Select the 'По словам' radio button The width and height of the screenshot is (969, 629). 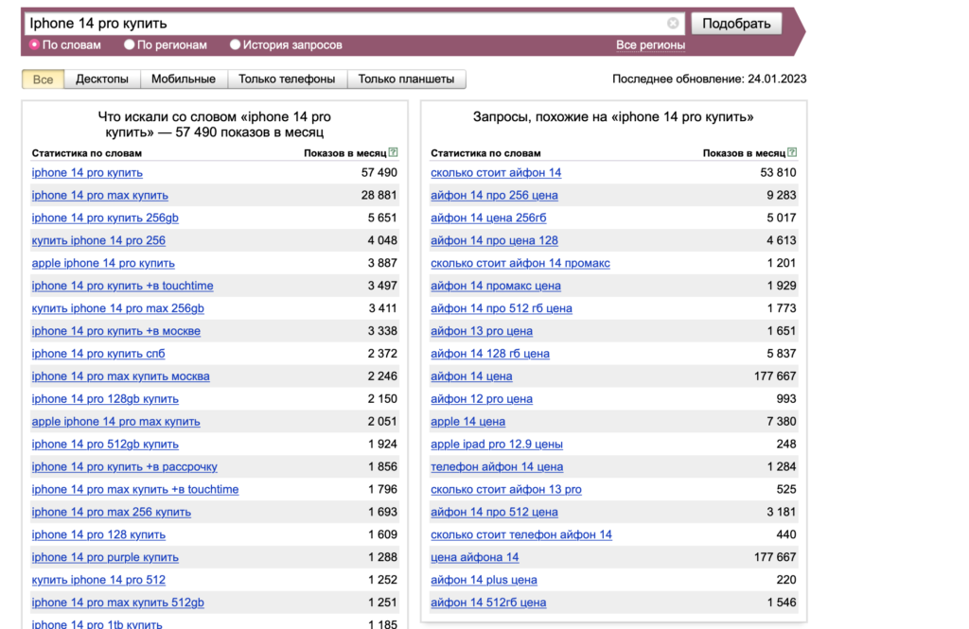tap(35, 44)
